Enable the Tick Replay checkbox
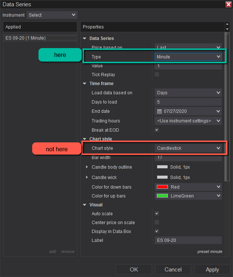Image resolution: width=233 pixels, height=277 pixels. pos(157,74)
